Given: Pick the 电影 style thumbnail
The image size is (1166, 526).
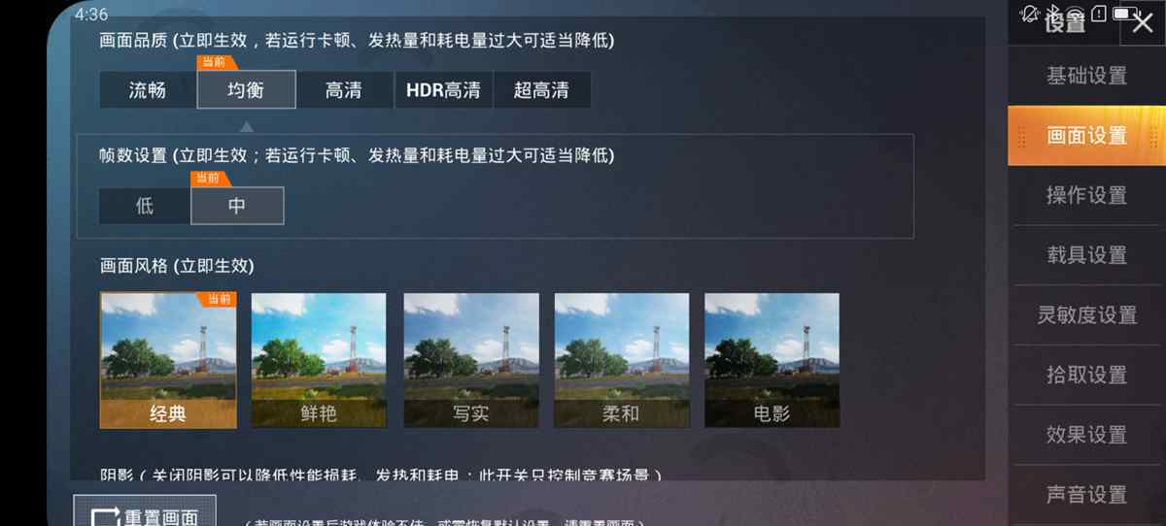Looking at the screenshot, I should click(772, 361).
